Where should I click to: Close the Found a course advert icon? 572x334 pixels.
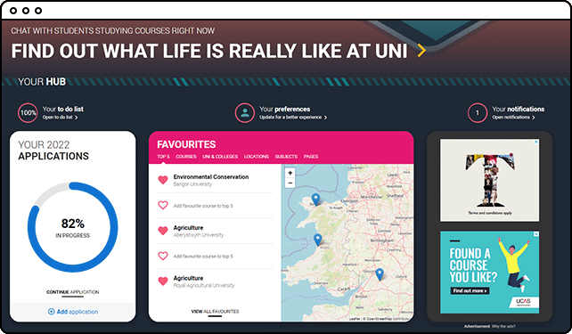point(536,234)
